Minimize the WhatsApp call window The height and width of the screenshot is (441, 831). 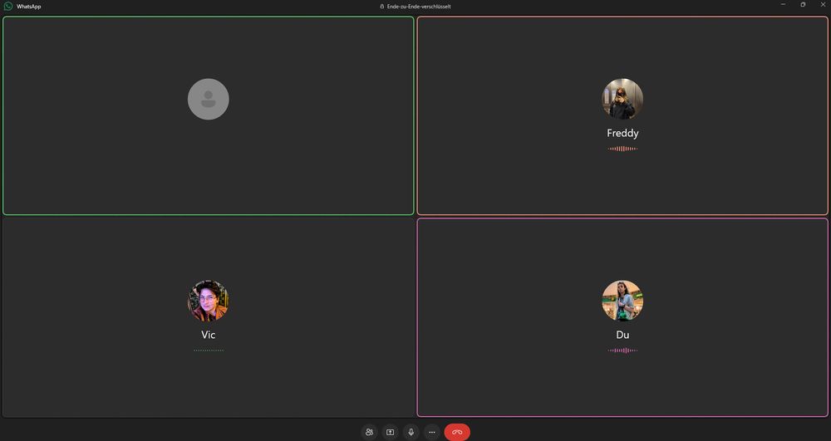(783, 5)
